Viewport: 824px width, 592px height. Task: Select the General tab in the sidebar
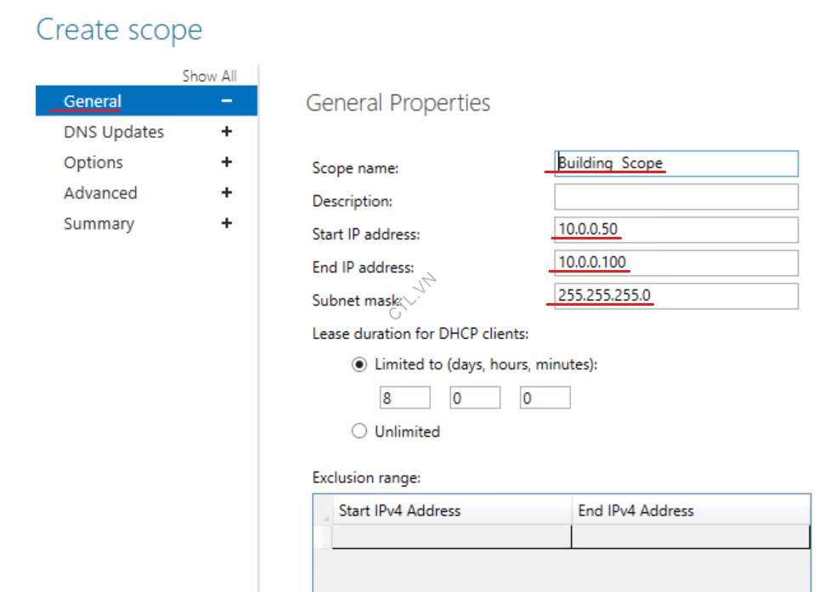pos(93,100)
